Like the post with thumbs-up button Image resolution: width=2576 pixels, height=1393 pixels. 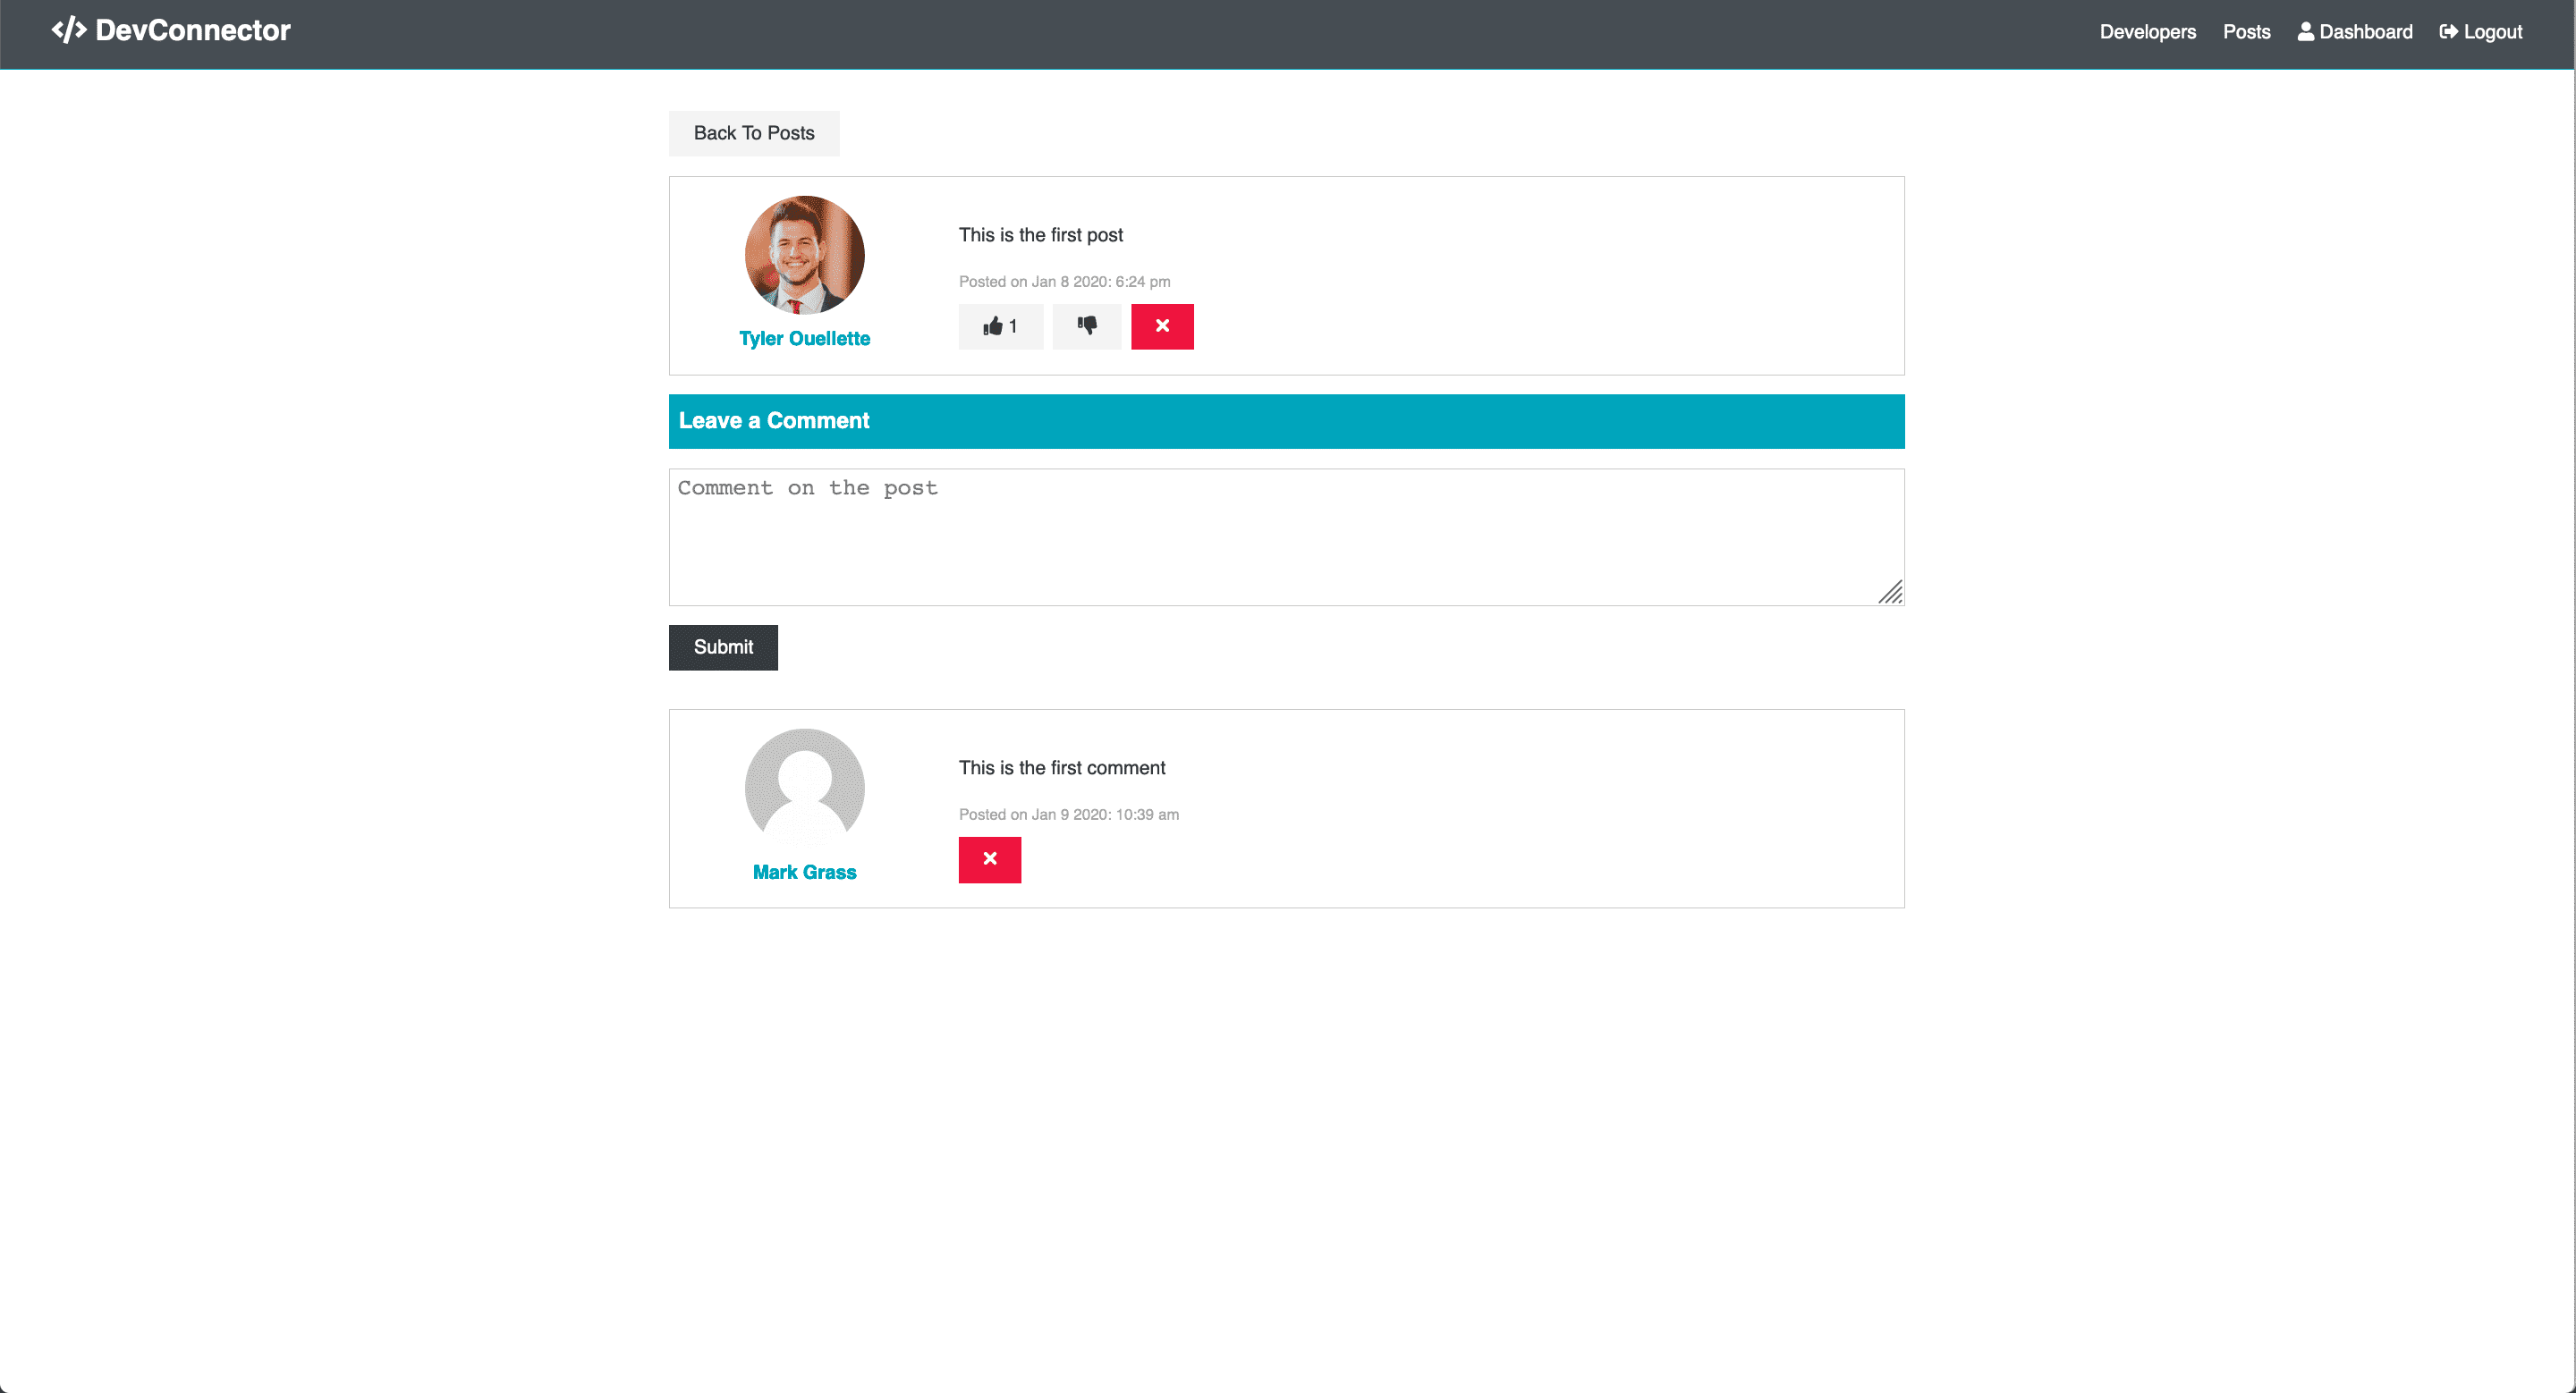tap(1000, 325)
